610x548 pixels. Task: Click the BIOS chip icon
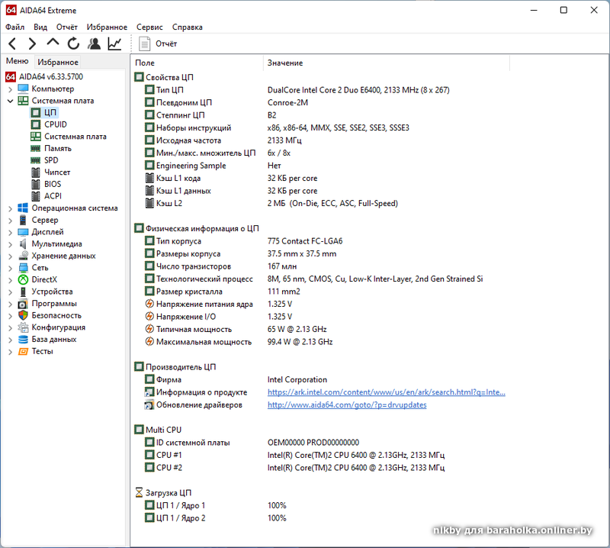(x=36, y=184)
